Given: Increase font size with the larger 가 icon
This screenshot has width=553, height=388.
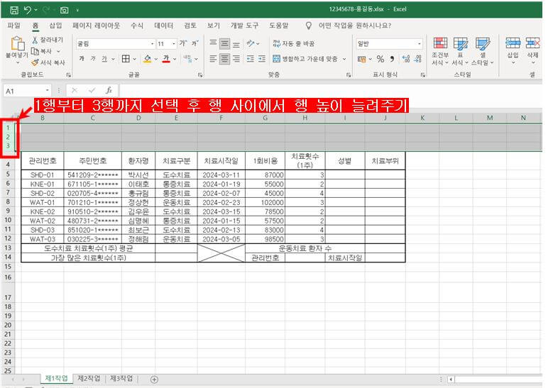Looking at the screenshot, I should (182, 43).
